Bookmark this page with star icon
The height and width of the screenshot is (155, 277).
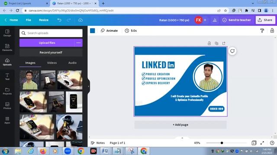pos(225,10)
